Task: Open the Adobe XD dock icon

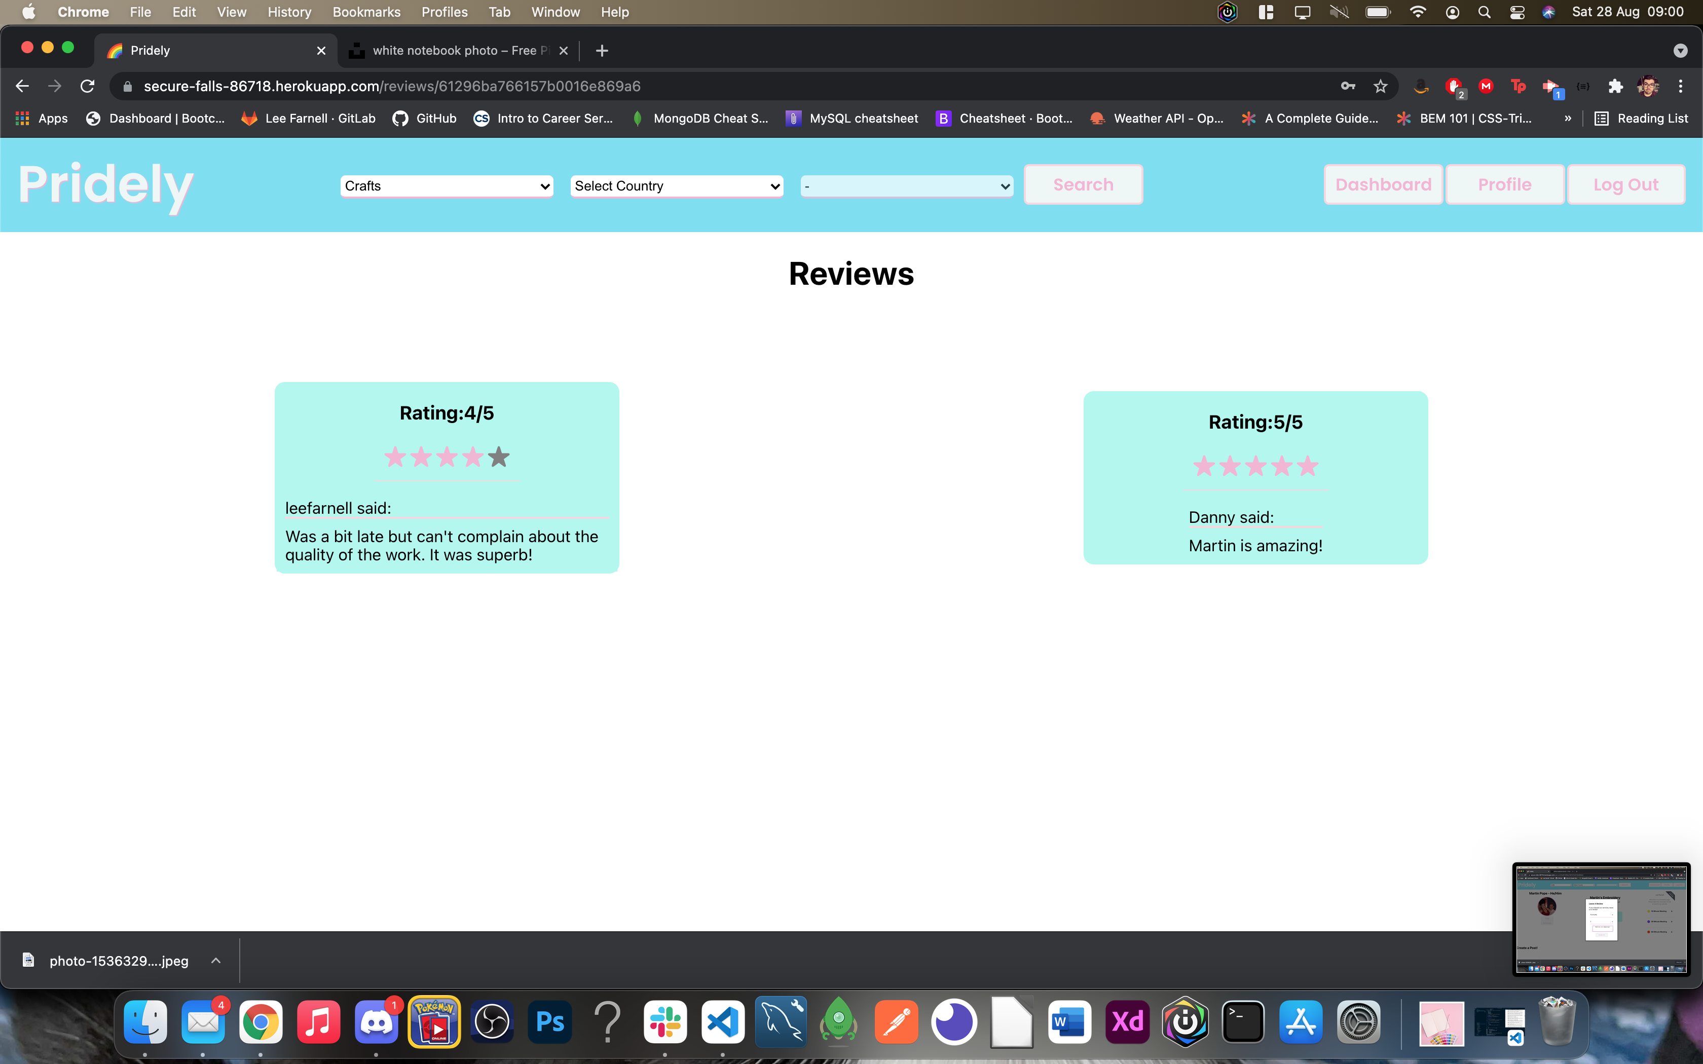Action: (1127, 1021)
